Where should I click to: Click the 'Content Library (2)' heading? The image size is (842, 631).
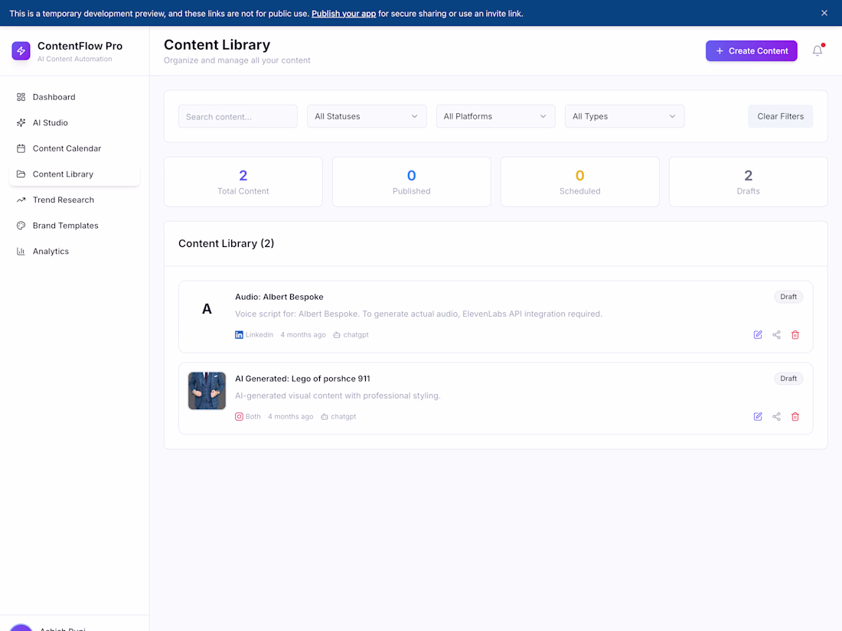[x=226, y=243]
